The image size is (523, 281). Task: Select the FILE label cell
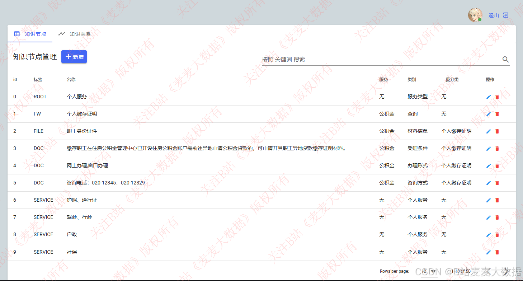[38, 131]
